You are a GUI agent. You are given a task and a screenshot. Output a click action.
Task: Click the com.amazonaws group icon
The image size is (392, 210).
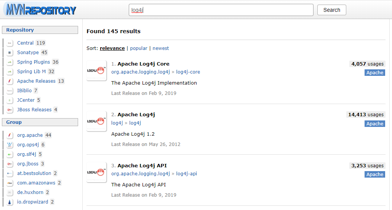(10, 183)
